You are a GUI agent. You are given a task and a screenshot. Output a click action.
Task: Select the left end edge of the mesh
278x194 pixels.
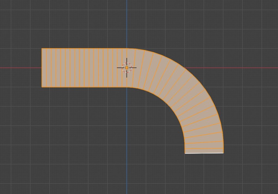pyautogui.click(x=42, y=68)
